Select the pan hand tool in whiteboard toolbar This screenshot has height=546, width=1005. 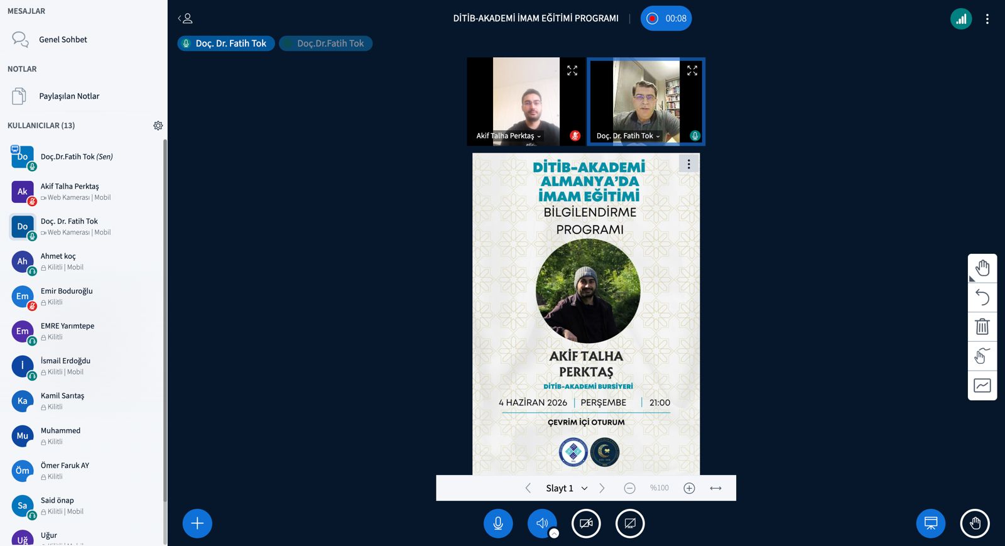pyautogui.click(x=982, y=268)
